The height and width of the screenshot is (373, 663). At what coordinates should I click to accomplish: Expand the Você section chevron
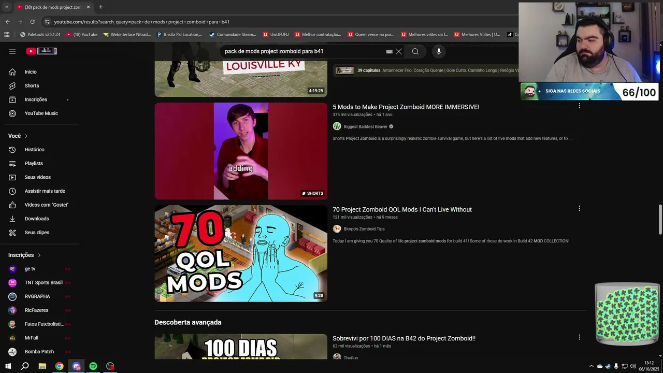pyautogui.click(x=26, y=136)
